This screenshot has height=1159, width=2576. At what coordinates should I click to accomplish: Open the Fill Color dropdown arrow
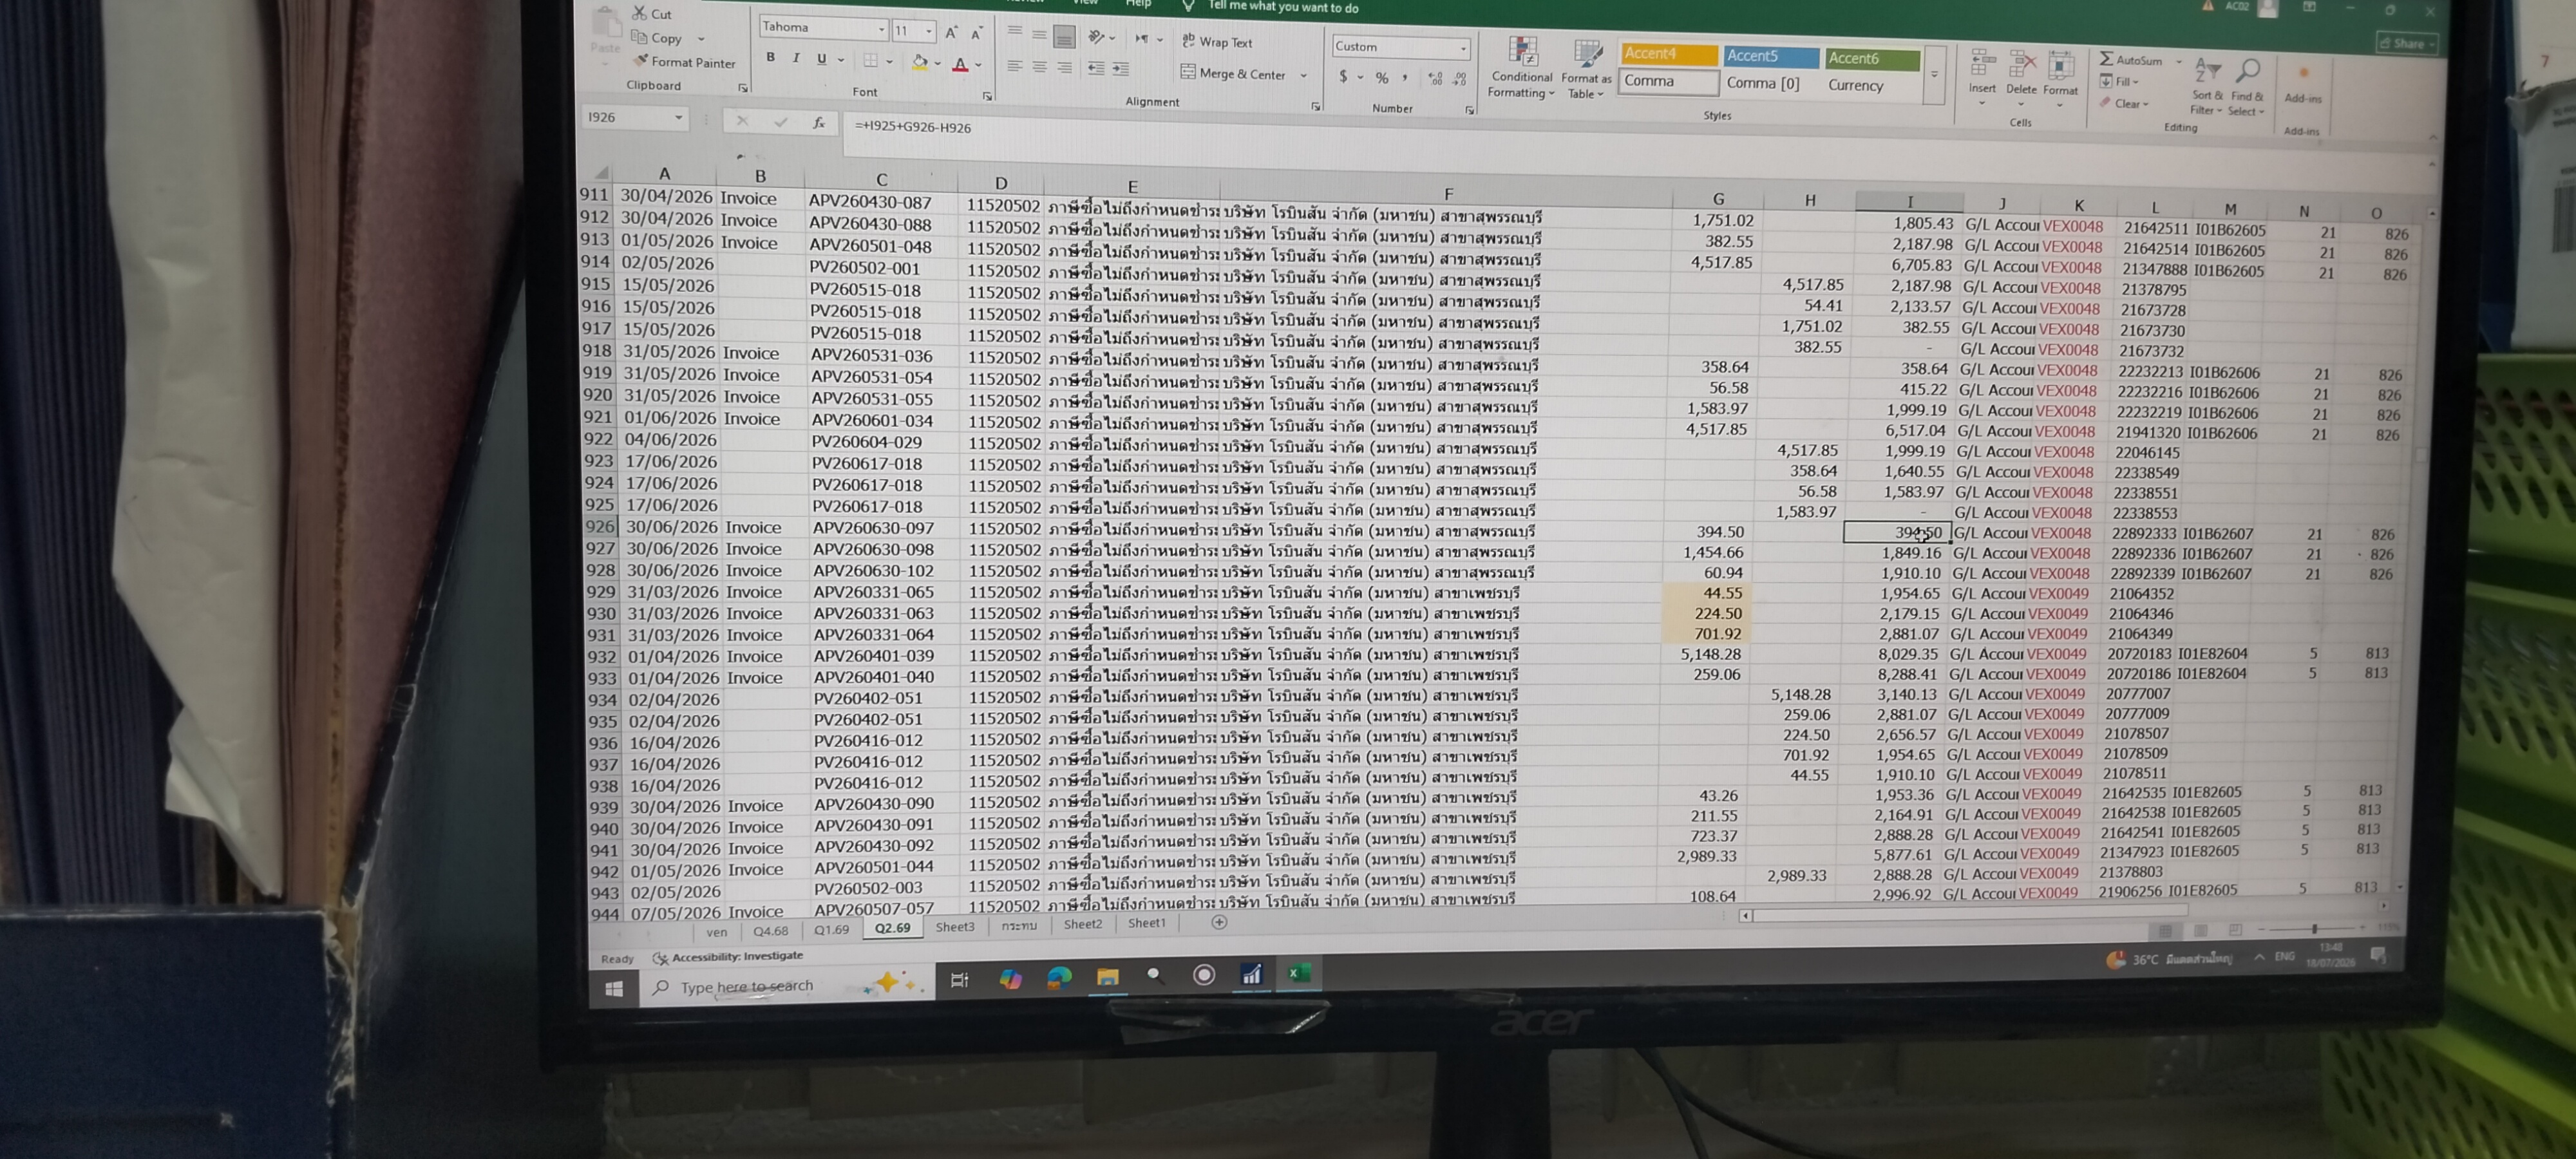pos(938,64)
